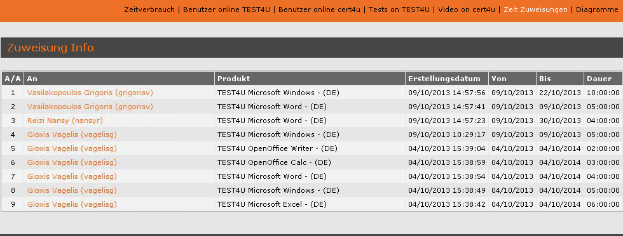The height and width of the screenshot is (236, 623).
Task: Click Gioxis Vagelis link for Microsoft Excel
Action: [72, 205]
